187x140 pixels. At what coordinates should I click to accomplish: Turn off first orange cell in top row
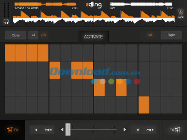[x=10, y=53]
